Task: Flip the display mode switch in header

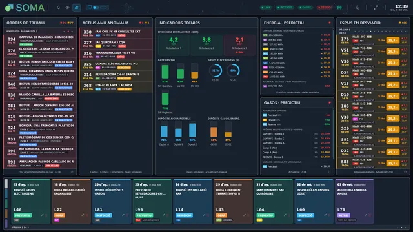Action: tap(96, 8)
